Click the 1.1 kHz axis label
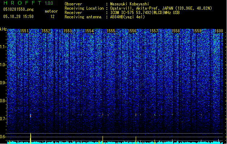 3,47
